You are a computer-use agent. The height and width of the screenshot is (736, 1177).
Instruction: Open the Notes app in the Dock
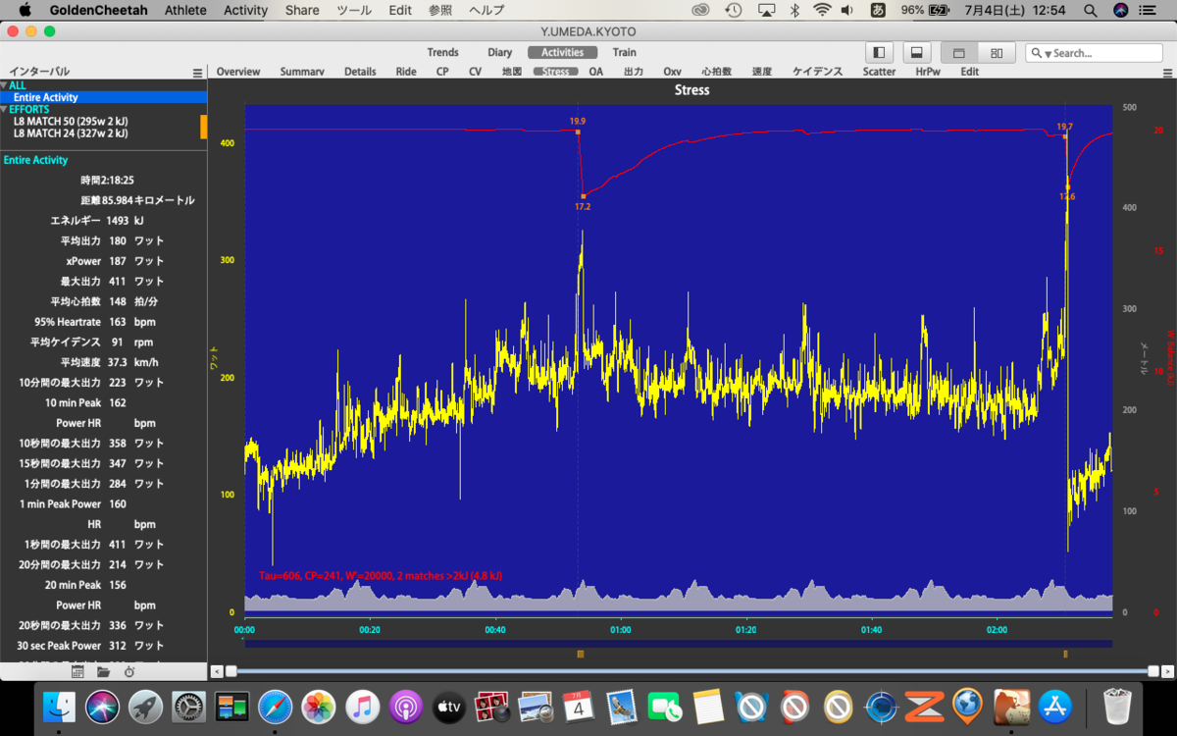tap(707, 706)
